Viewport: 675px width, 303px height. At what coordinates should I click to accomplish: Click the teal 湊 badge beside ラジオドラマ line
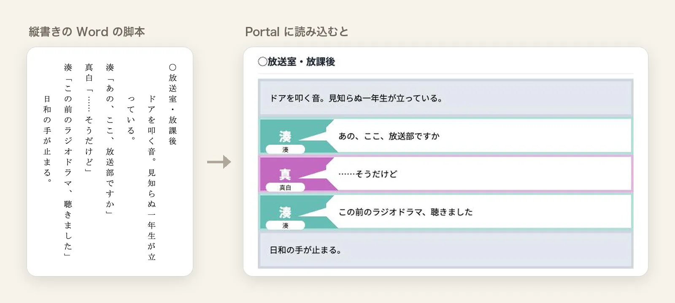click(x=285, y=212)
